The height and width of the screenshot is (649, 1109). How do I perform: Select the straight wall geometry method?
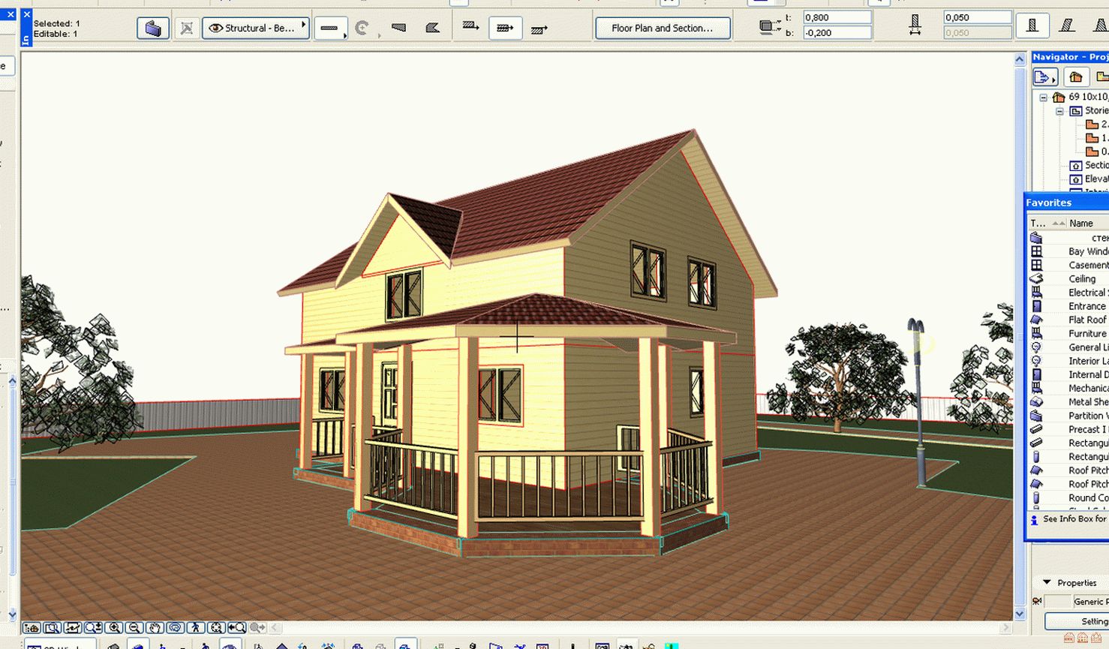(x=329, y=29)
